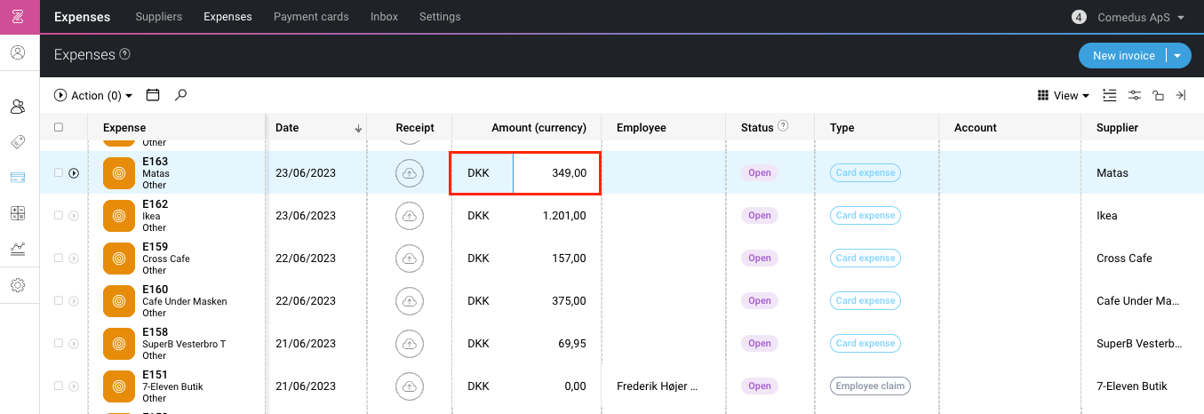The image size is (1204, 414).
Task: Open the contacts sidebar icon
Action: point(18,107)
